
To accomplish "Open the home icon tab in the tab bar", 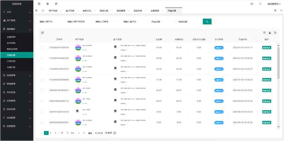I will click(x=43, y=11).
